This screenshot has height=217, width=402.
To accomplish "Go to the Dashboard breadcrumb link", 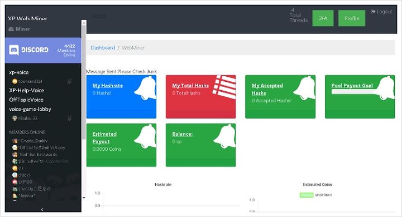I will pyautogui.click(x=103, y=48).
